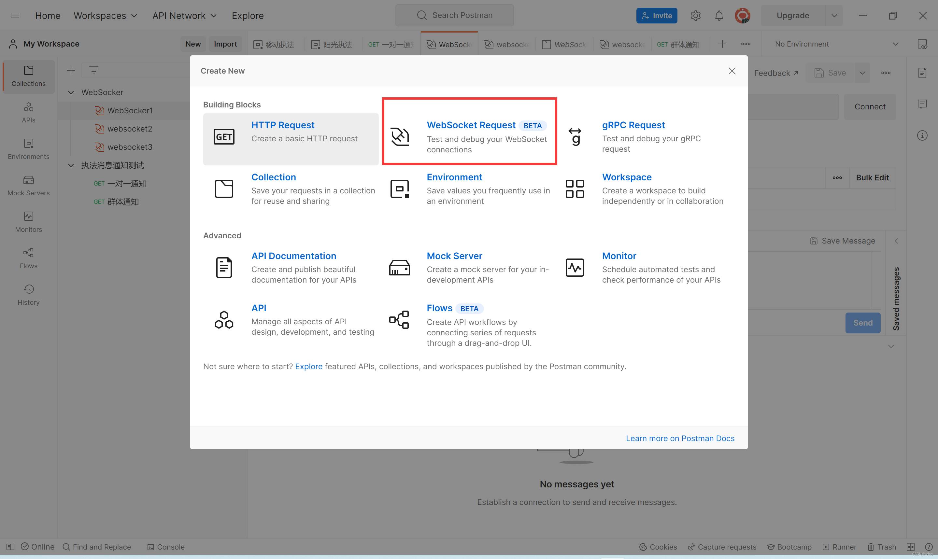Open Console in status bar
Screen dimensions: 938x559
[x=166, y=547]
